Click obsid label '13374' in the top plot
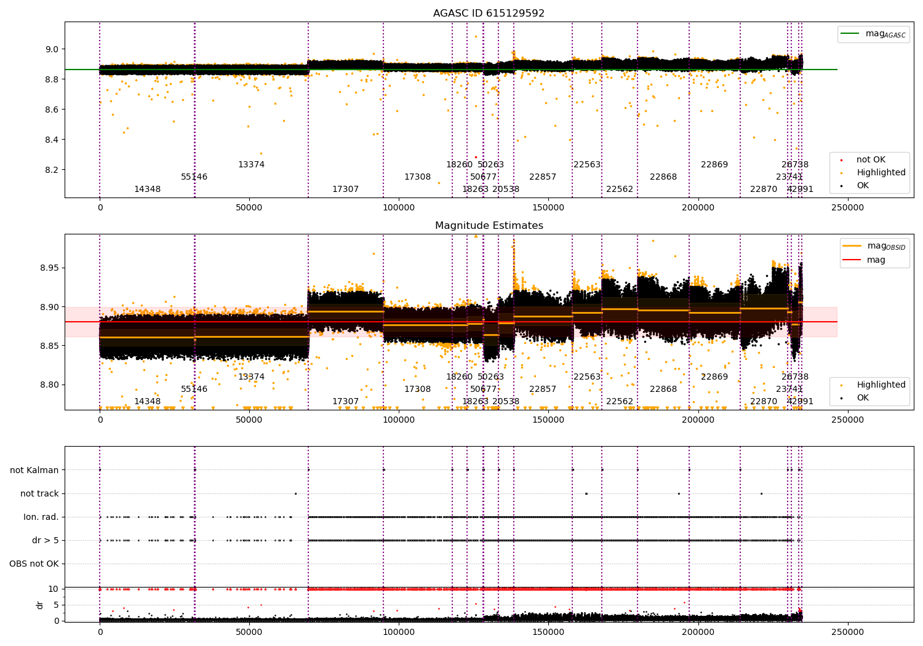 pyautogui.click(x=252, y=165)
